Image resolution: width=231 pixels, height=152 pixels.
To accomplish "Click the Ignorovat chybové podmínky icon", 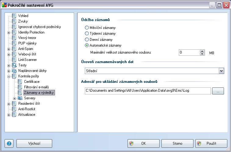I will [x=14, y=27].
